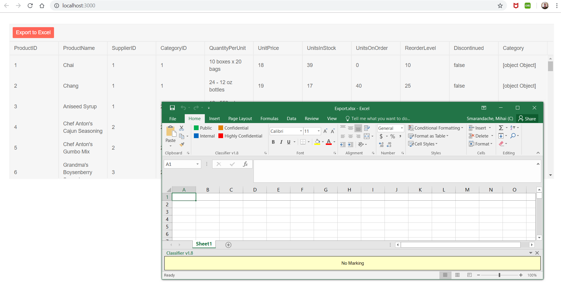Image resolution: width=561 pixels, height=288 pixels.
Task: Switch to Page Layout view in status bar
Action: [x=457, y=275]
